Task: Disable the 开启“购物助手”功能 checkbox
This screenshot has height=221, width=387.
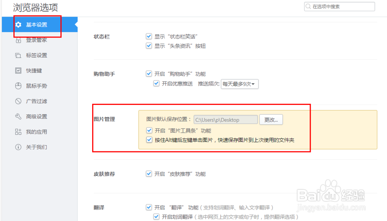Action: 149,74
